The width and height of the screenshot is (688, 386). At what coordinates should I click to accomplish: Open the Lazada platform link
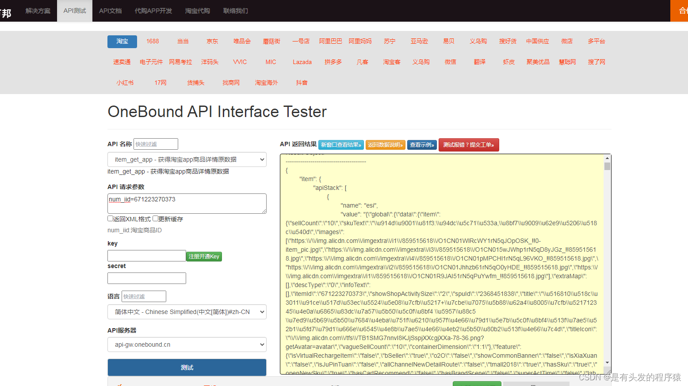[x=302, y=62]
